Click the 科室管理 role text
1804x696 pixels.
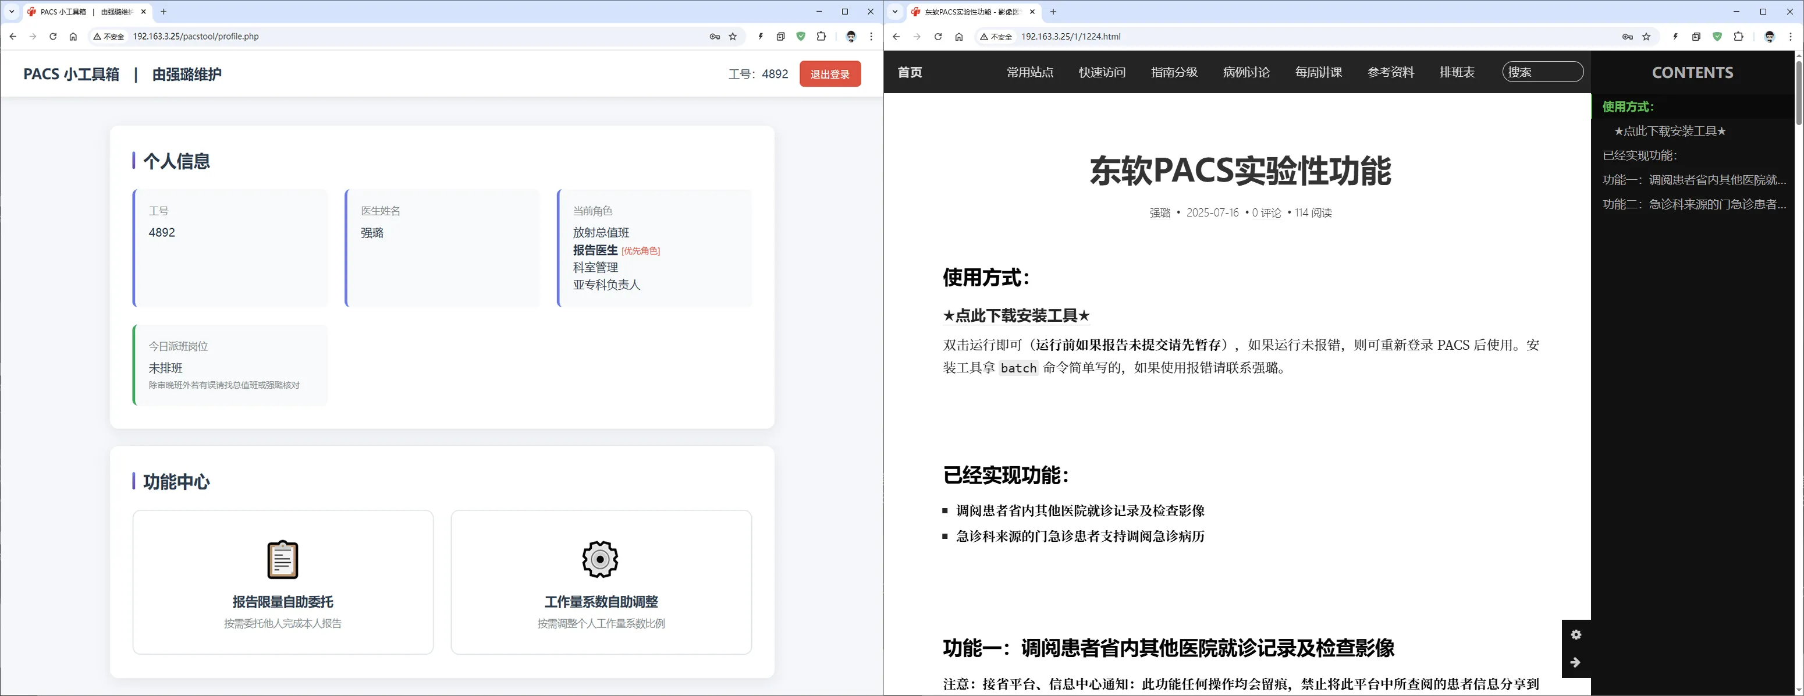595,267
